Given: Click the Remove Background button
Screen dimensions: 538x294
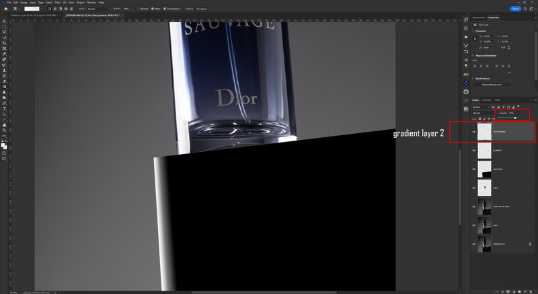Looking at the screenshot, I should coord(492,84).
